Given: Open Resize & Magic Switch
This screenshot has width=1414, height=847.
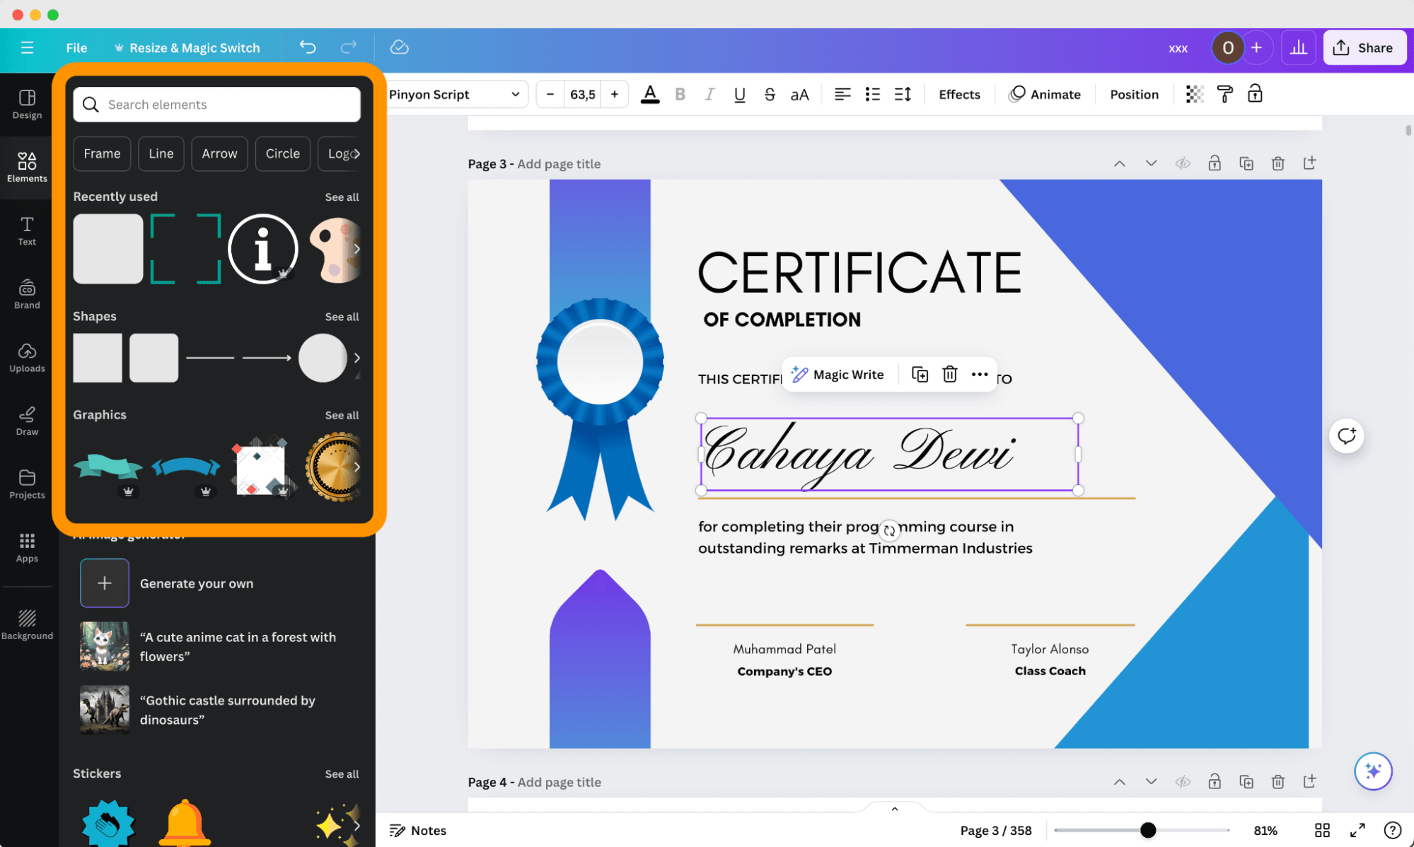Looking at the screenshot, I should click(187, 47).
